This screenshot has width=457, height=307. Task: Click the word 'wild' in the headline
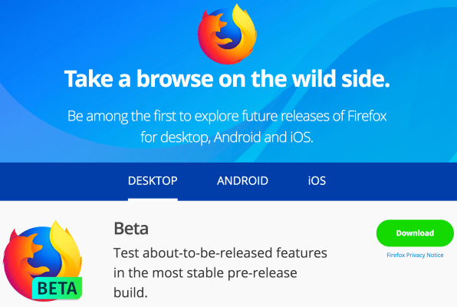pyautogui.click(x=314, y=78)
